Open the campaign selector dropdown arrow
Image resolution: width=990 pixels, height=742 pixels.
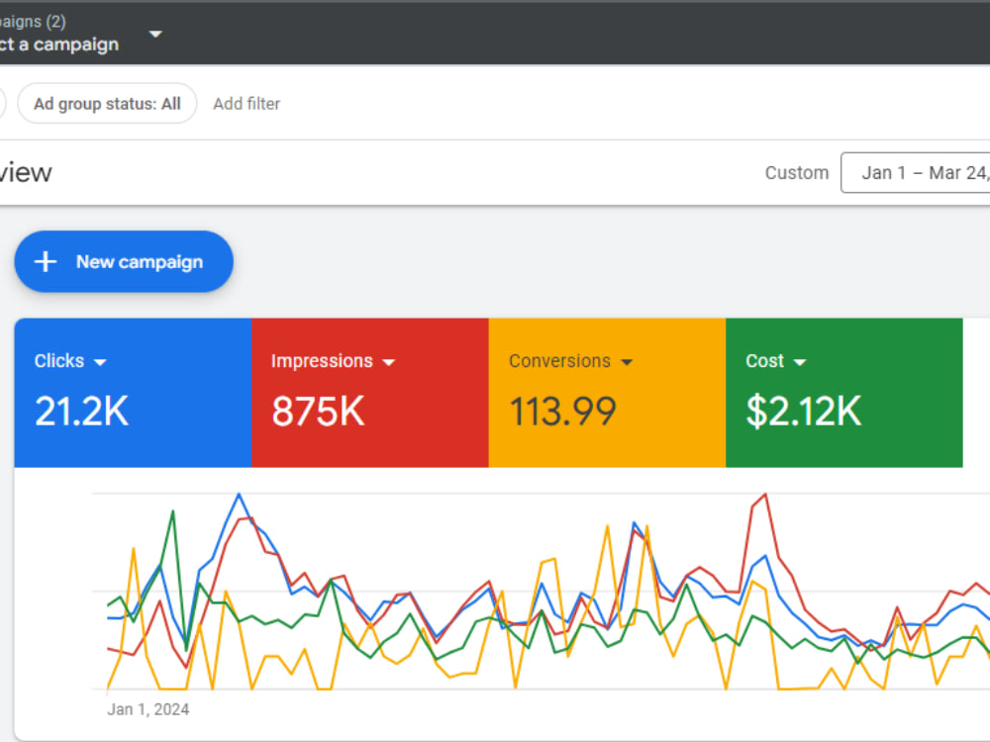156,34
